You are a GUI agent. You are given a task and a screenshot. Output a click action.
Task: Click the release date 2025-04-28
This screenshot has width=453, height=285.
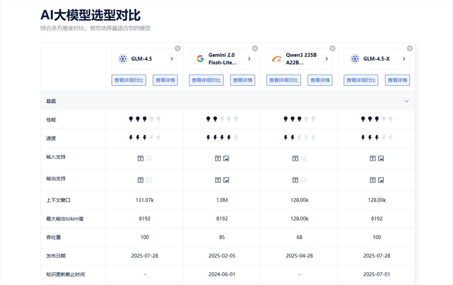pos(299,256)
